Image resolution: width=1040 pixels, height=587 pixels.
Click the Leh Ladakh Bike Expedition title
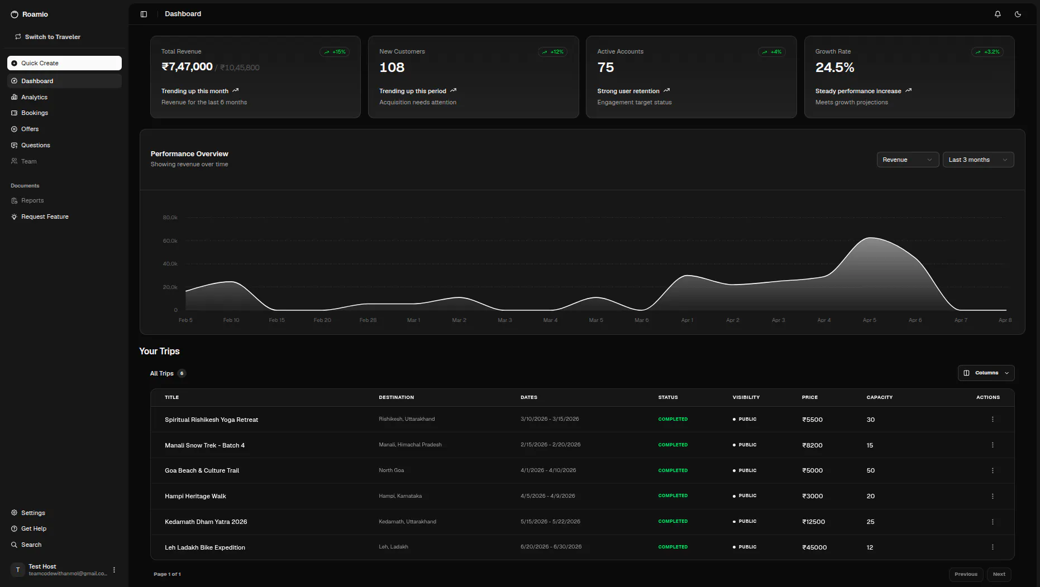(x=205, y=547)
